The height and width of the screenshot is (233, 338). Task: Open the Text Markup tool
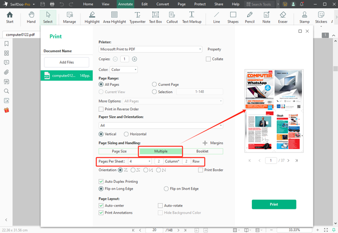(x=192, y=17)
